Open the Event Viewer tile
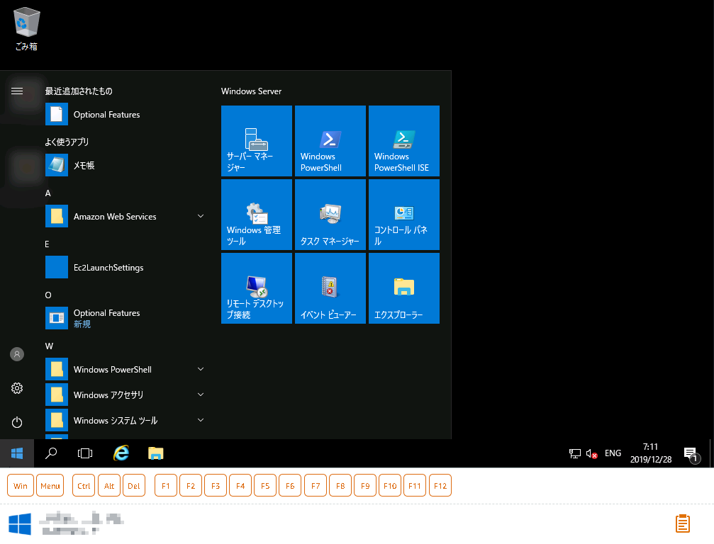714x544 pixels. [x=330, y=288]
